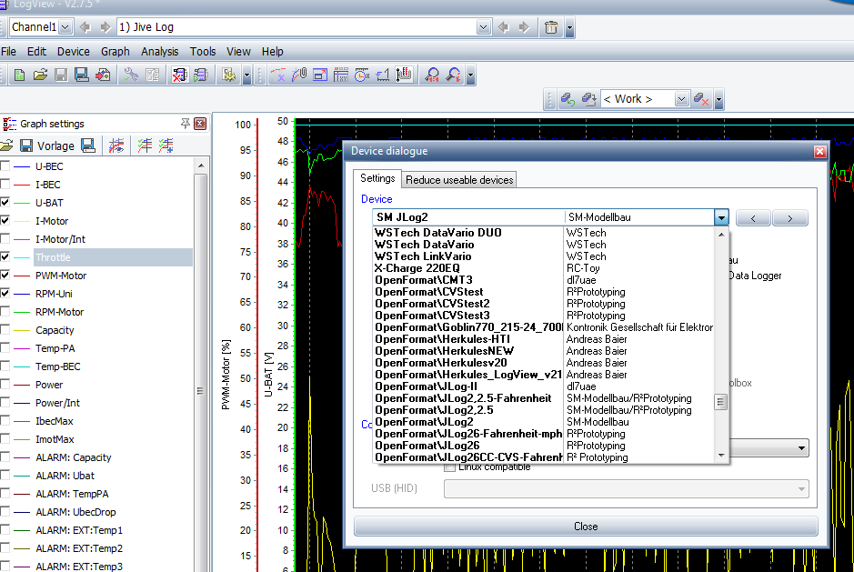Screen dimensions: 854x572
Task: Open the Work workspace dropdown
Action: [681, 99]
